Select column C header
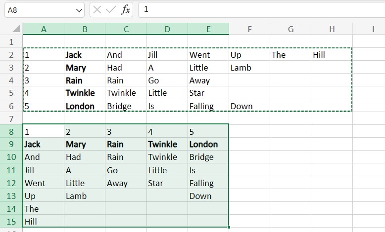The height and width of the screenshot is (232, 385). [126, 29]
